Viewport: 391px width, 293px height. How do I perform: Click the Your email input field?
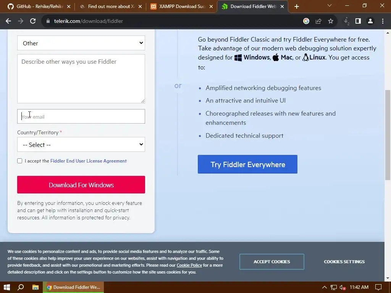[x=81, y=116]
